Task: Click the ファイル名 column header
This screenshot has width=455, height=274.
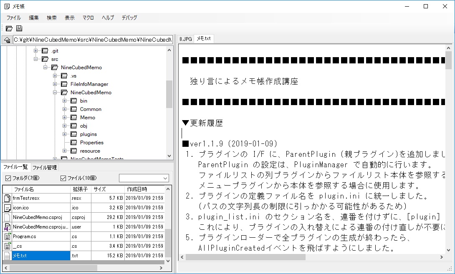Action: click(x=24, y=189)
